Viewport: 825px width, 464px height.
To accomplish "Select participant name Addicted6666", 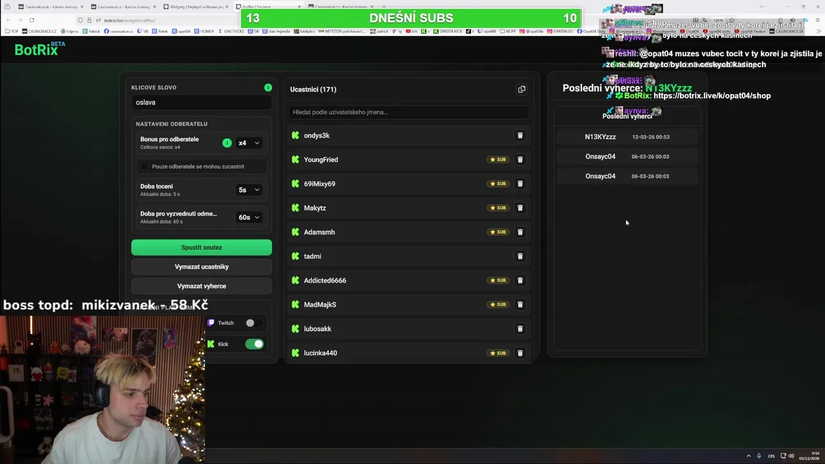I will (325, 280).
